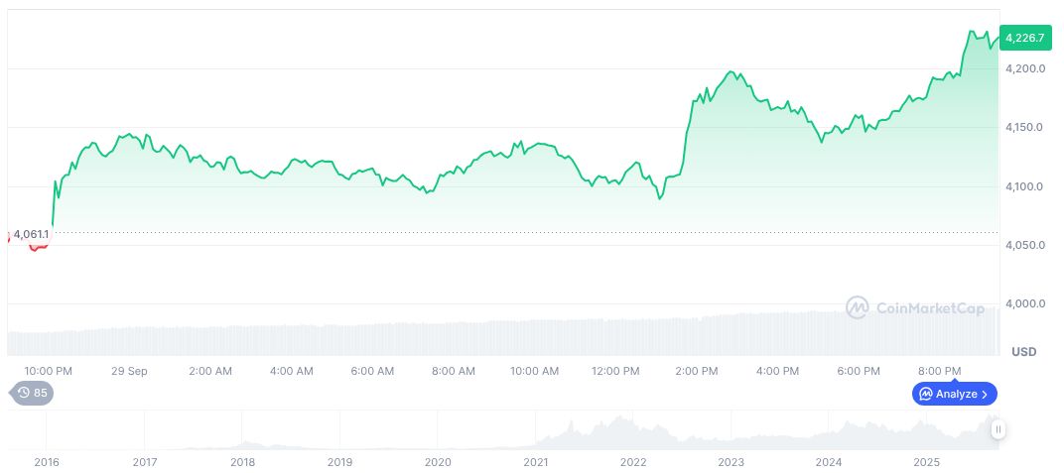Select 2017 on the overview timeline
The height and width of the screenshot is (473, 1064).
point(145,462)
